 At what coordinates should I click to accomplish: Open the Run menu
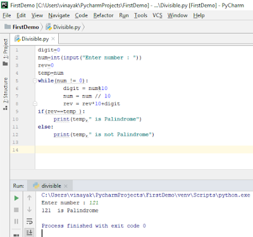(x=124, y=15)
